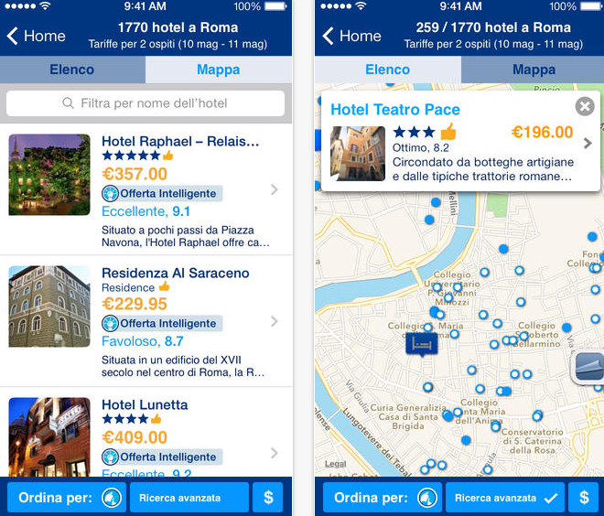Close the Hotel Teatro Pace popup
Image resolution: width=604 pixels, height=516 pixels.
(585, 106)
